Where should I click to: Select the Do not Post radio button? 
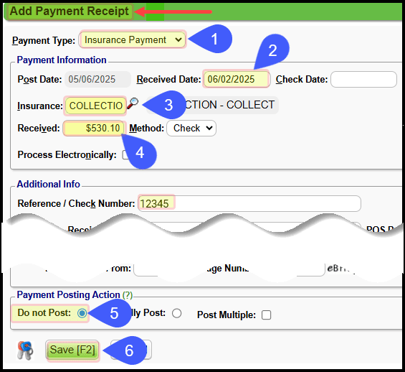(x=82, y=313)
